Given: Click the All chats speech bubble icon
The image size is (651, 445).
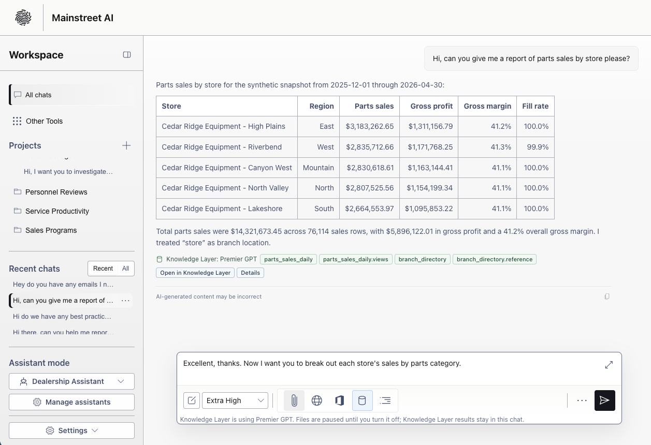Looking at the screenshot, I should (18, 95).
